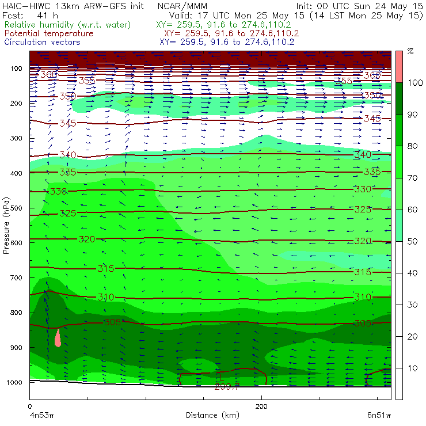Click the colorbar '40' label

coord(413,273)
